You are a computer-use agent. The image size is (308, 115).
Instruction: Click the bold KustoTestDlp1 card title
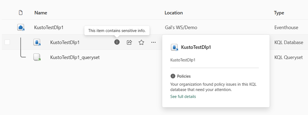(196, 47)
